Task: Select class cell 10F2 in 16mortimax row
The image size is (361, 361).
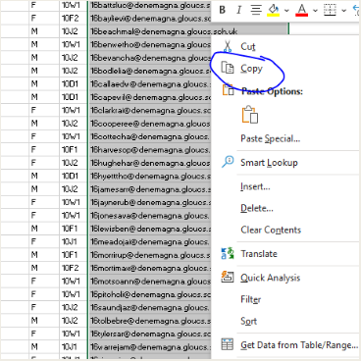Action: click(74, 268)
